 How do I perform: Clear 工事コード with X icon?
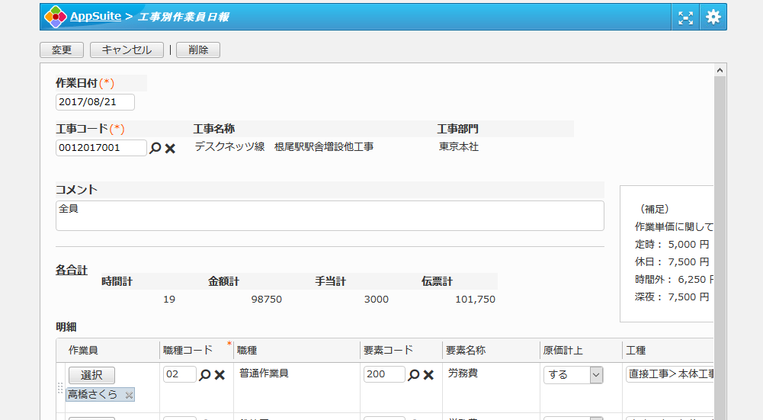coord(170,149)
